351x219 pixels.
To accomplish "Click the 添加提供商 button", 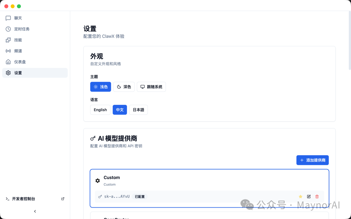I will tap(312, 160).
